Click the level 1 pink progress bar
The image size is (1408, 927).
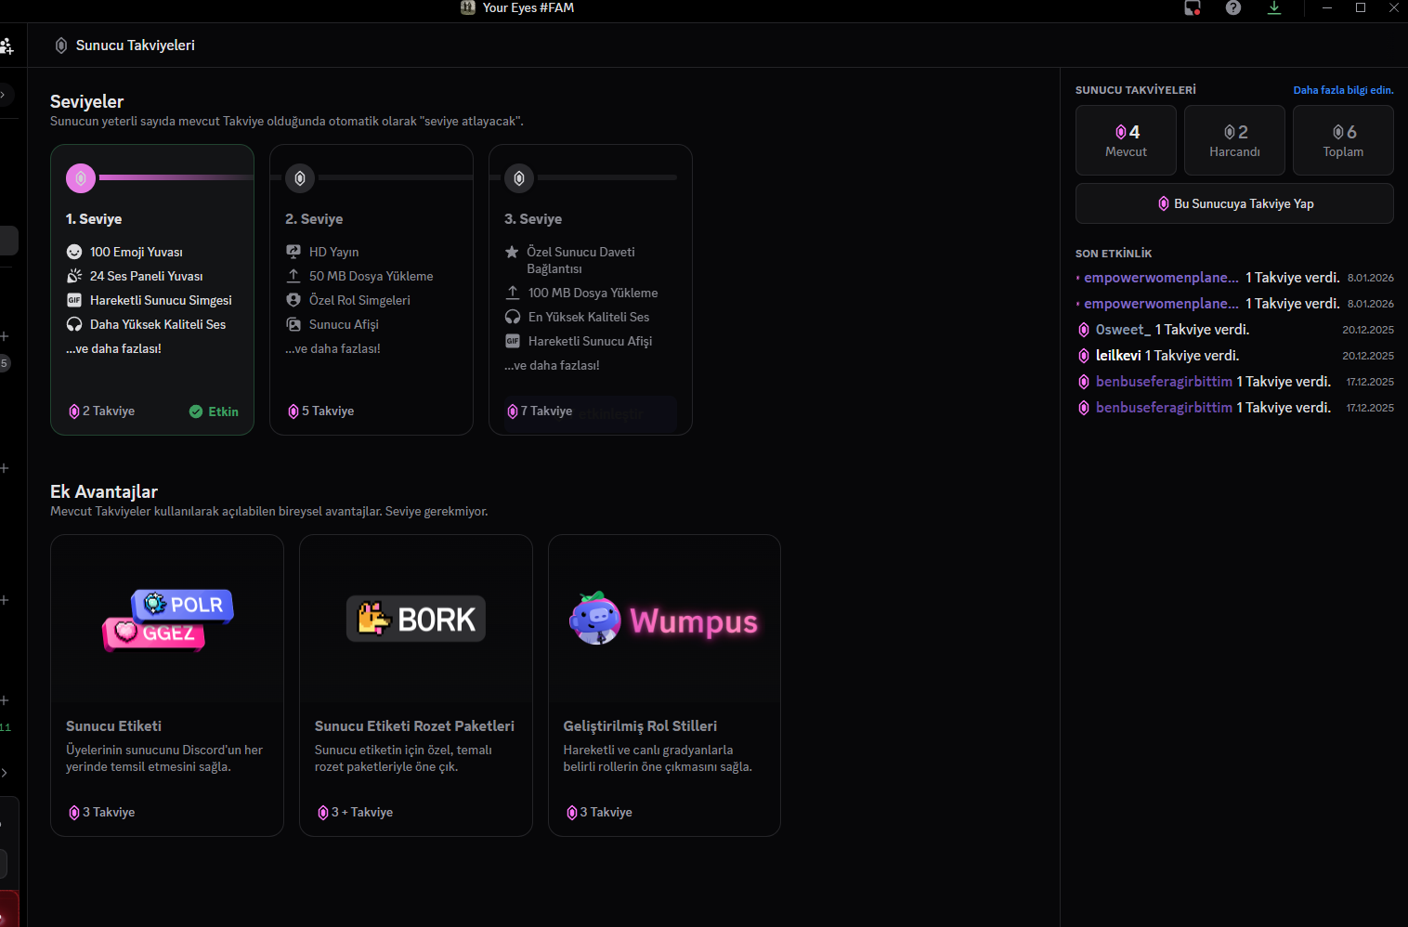point(176,177)
